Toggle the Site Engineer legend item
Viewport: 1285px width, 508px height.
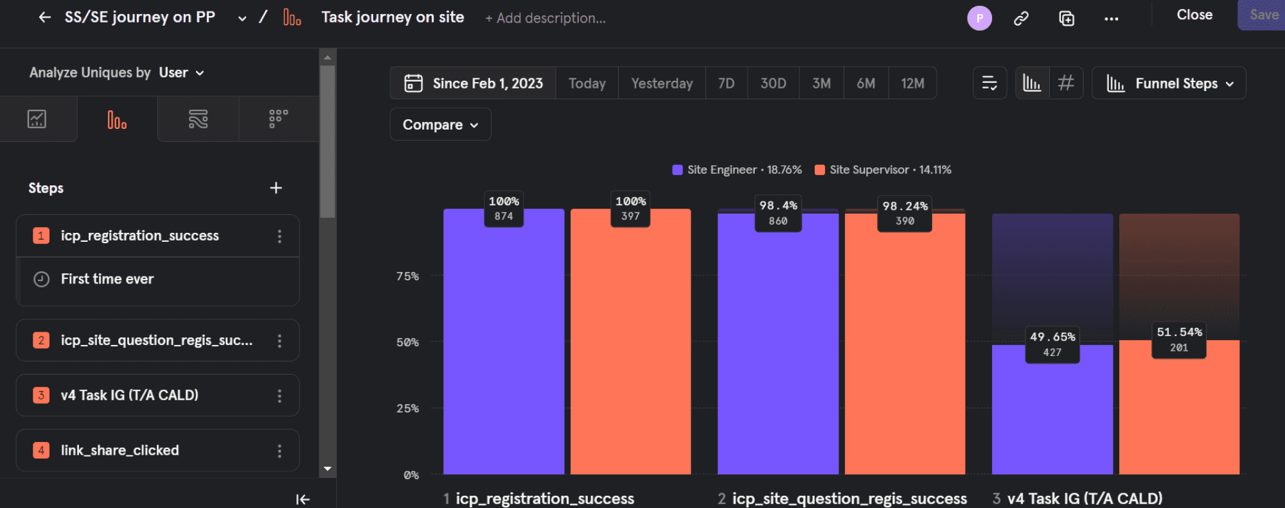(737, 170)
